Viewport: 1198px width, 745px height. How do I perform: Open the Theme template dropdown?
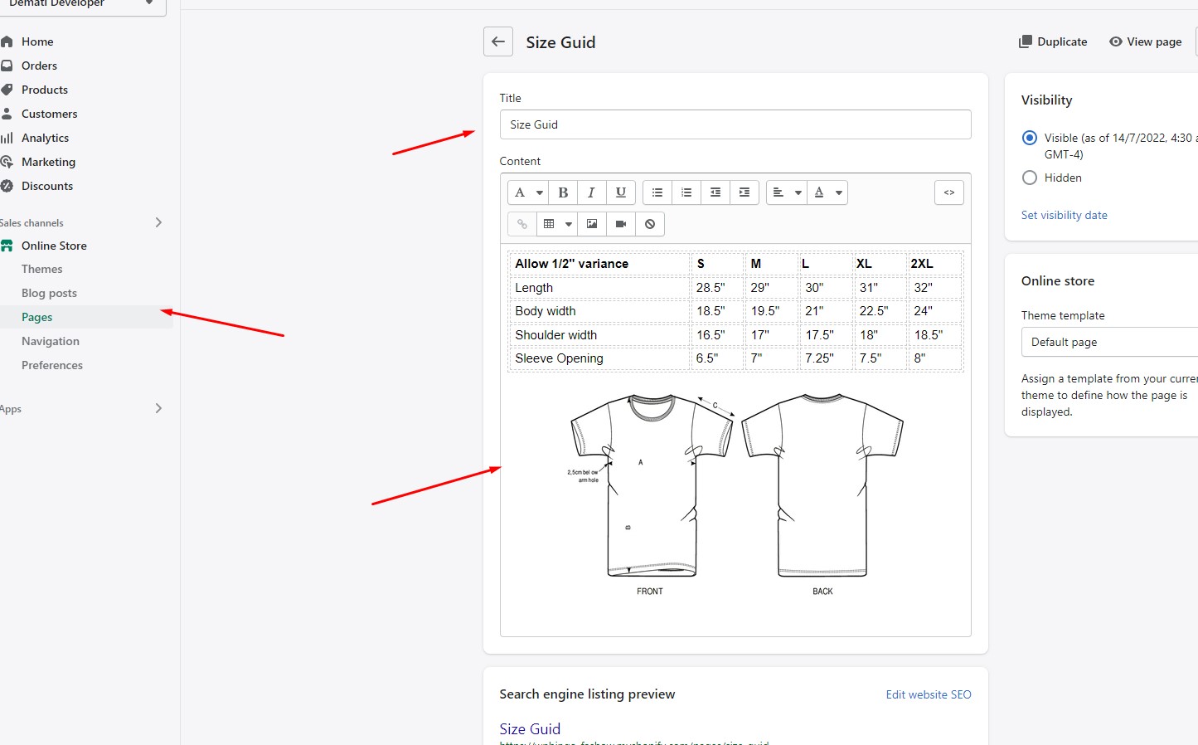tap(1109, 342)
